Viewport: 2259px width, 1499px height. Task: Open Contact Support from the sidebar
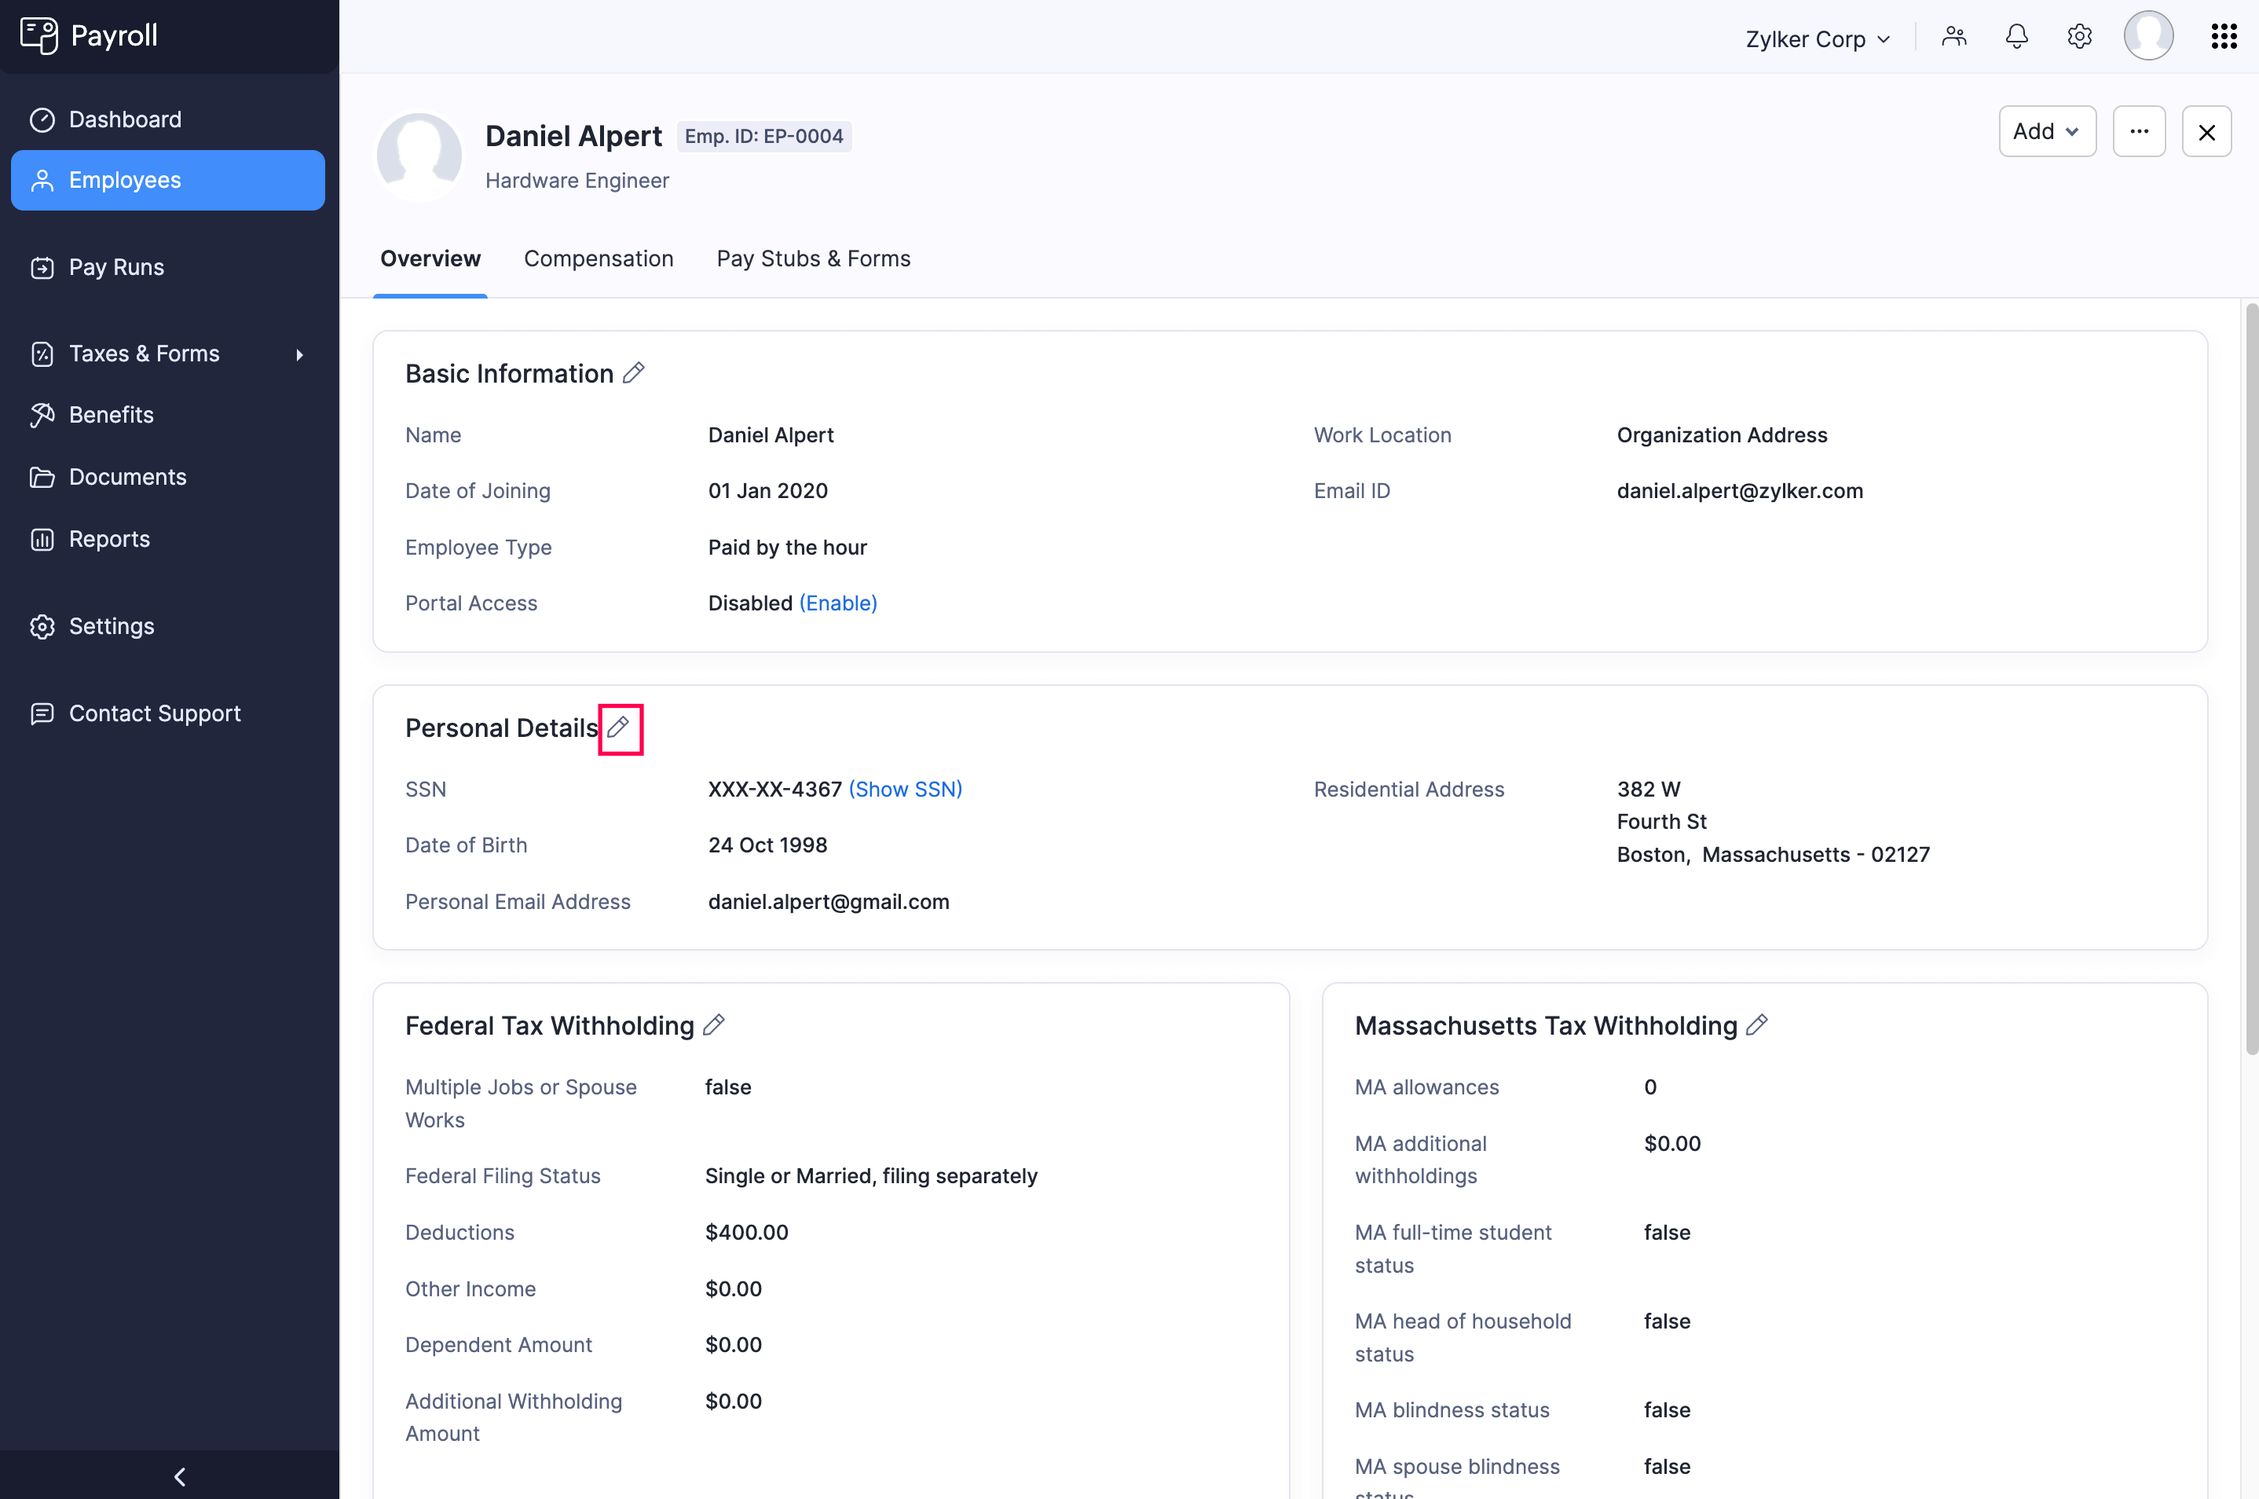coord(154,713)
